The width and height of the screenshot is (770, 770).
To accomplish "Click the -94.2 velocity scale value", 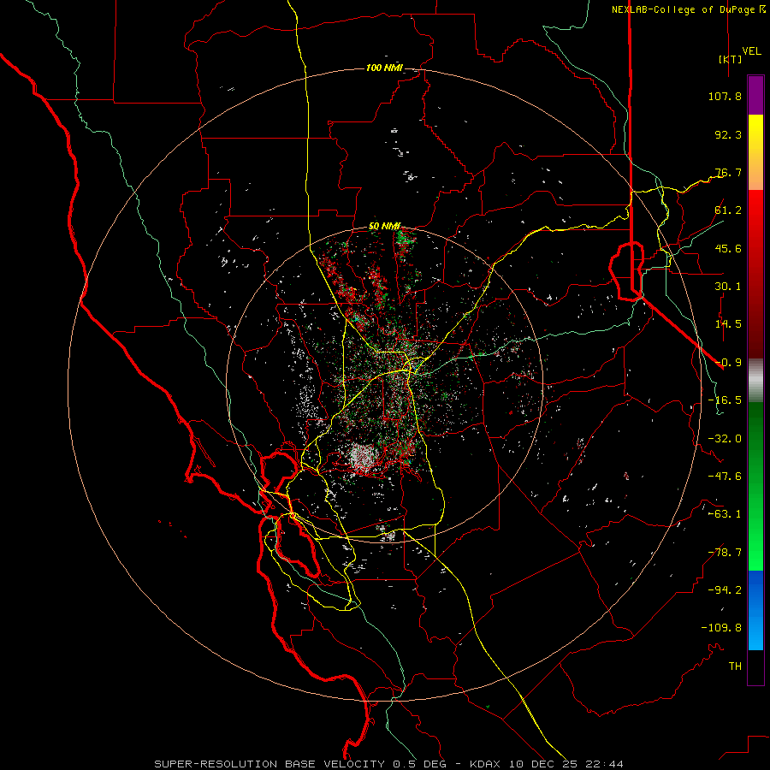I will point(725,590).
